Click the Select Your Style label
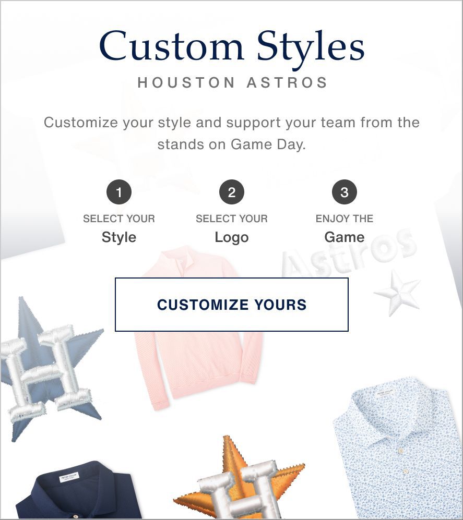 [119, 228]
